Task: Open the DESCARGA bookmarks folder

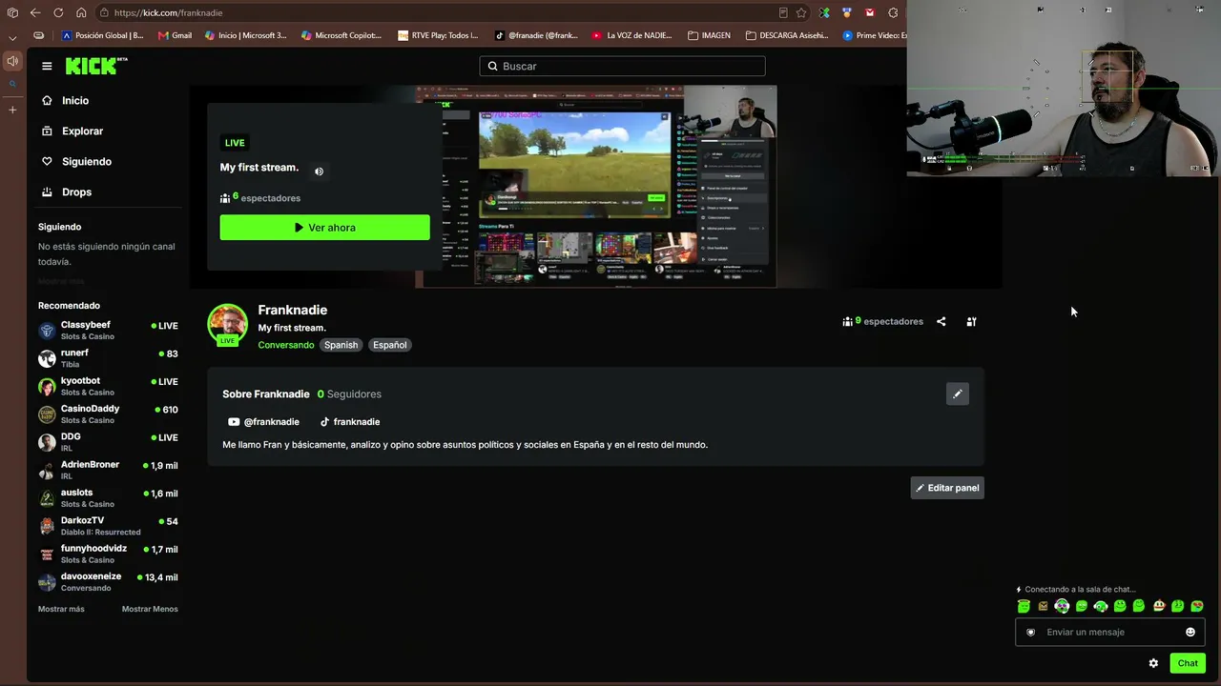Action: pos(787,35)
